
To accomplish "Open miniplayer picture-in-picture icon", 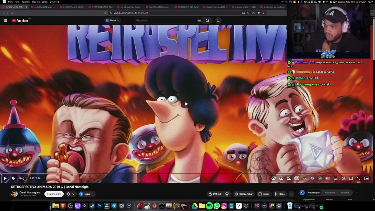I will point(366,178).
